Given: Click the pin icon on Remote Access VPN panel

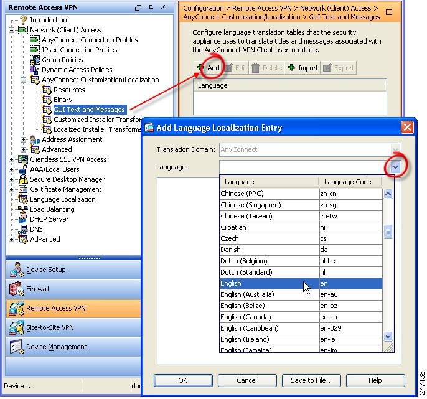Looking at the screenshot, I should click(x=151, y=7).
